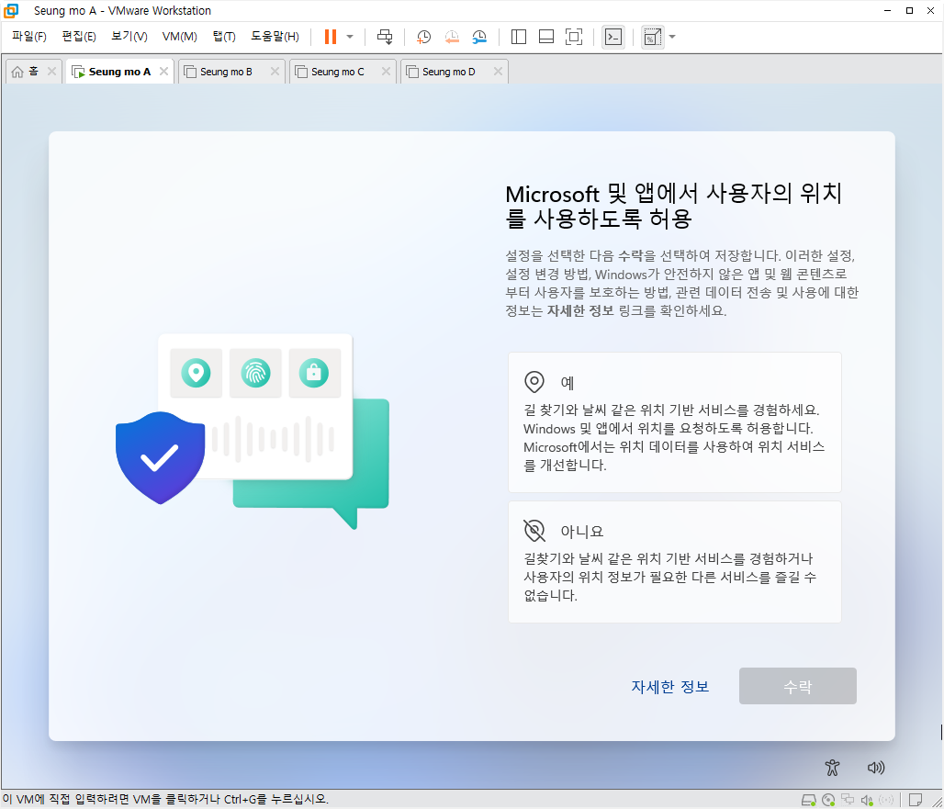This screenshot has width=944, height=809.
Task: Send Ctrl+Alt+Del to the VM
Action: (385, 37)
